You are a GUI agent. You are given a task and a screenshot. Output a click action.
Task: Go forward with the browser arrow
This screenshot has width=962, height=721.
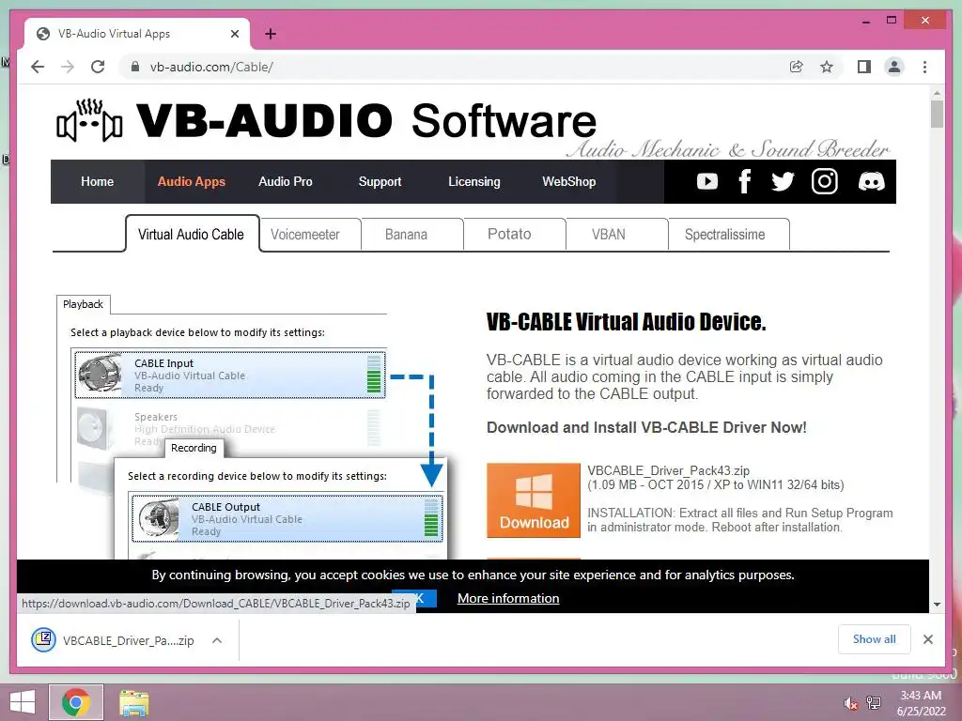(68, 67)
